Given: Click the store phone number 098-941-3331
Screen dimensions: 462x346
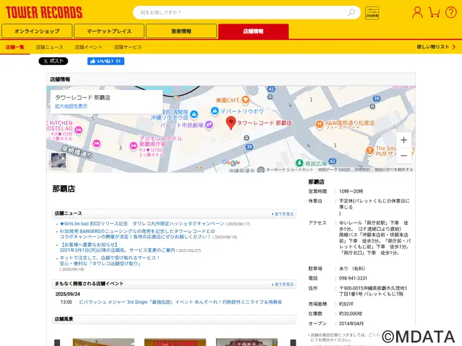Looking at the screenshot, I should coord(353,279).
